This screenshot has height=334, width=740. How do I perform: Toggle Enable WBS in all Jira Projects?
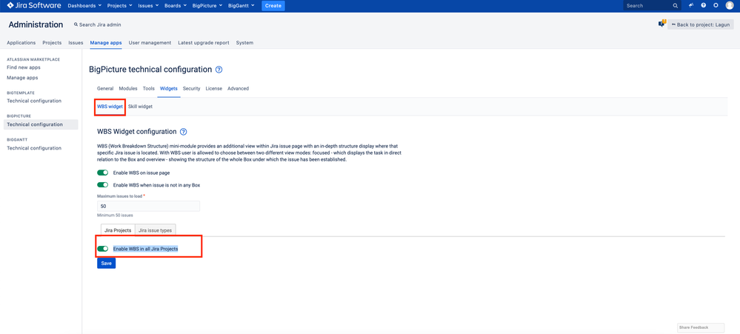(102, 249)
